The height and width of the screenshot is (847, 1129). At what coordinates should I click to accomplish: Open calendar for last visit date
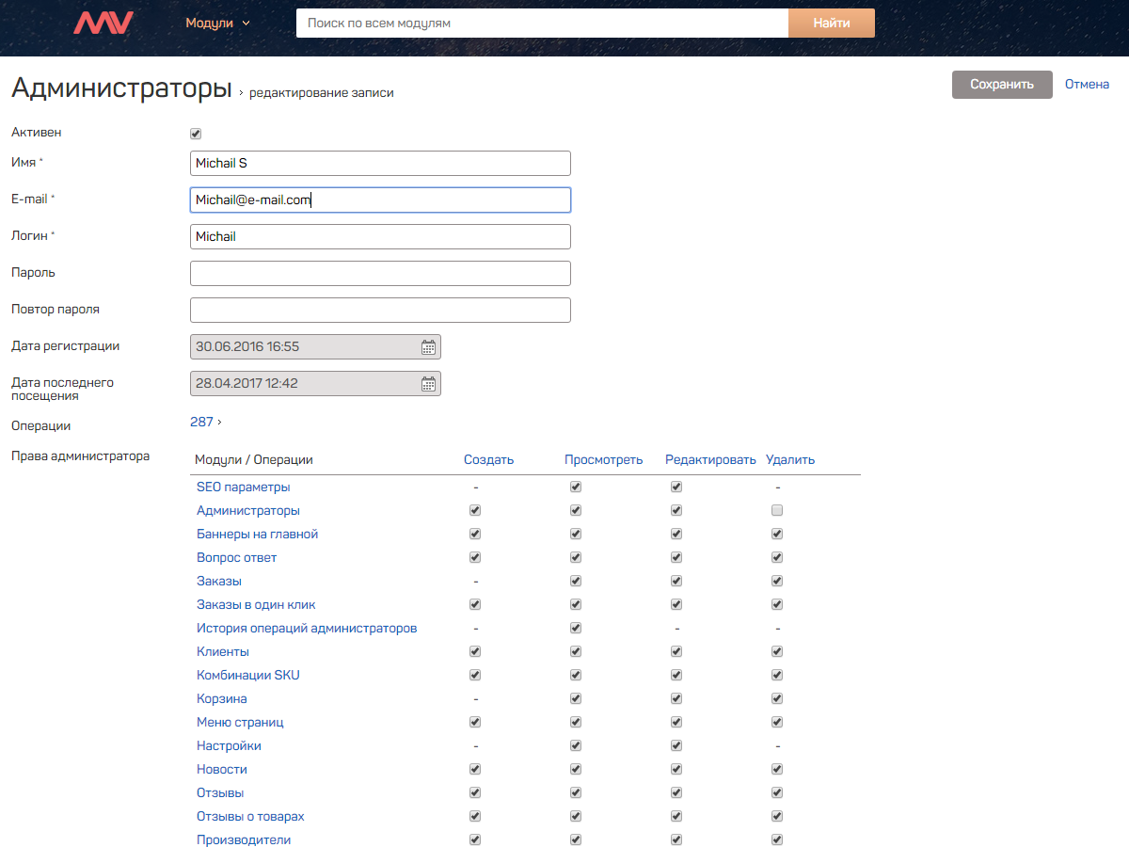tap(428, 384)
